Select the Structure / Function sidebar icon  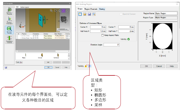9,30
